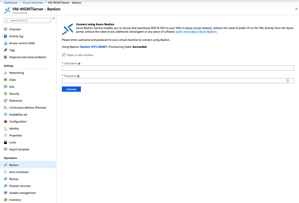Image resolution: width=299 pixels, height=203 pixels.
Task: Select Continuous delivery (Preview) menu item
Action: pyautogui.click(x=28, y=107)
